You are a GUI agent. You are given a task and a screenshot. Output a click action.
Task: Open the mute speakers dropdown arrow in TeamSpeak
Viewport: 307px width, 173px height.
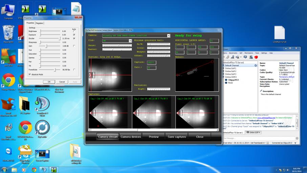tap(241, 57)
